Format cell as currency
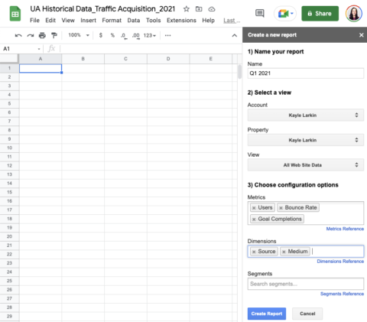 [101, 35]
